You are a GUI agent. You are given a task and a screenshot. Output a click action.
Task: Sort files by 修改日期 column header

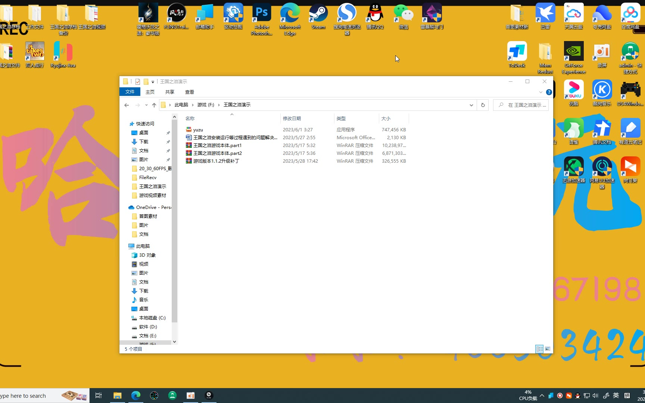[x=292, y=119]
